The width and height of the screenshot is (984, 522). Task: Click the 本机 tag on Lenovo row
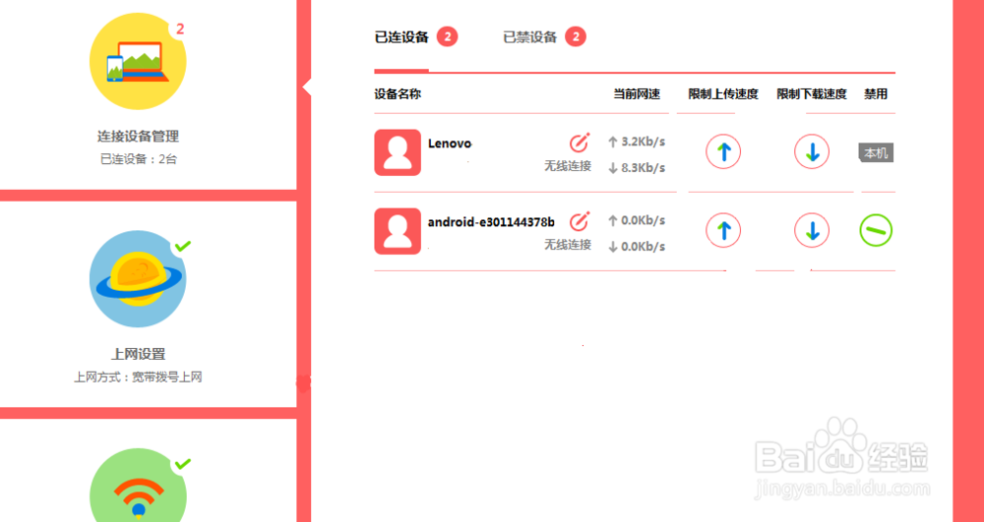tap(876, 153)
